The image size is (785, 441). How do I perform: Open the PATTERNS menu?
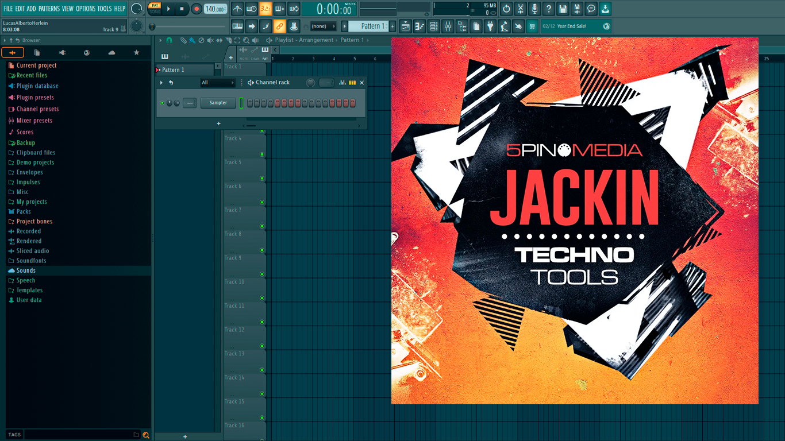(x=49, y=9)
